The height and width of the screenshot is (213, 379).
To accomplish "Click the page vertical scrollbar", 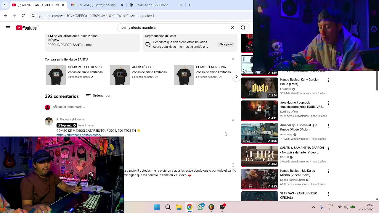I will (x=377, y=80).
